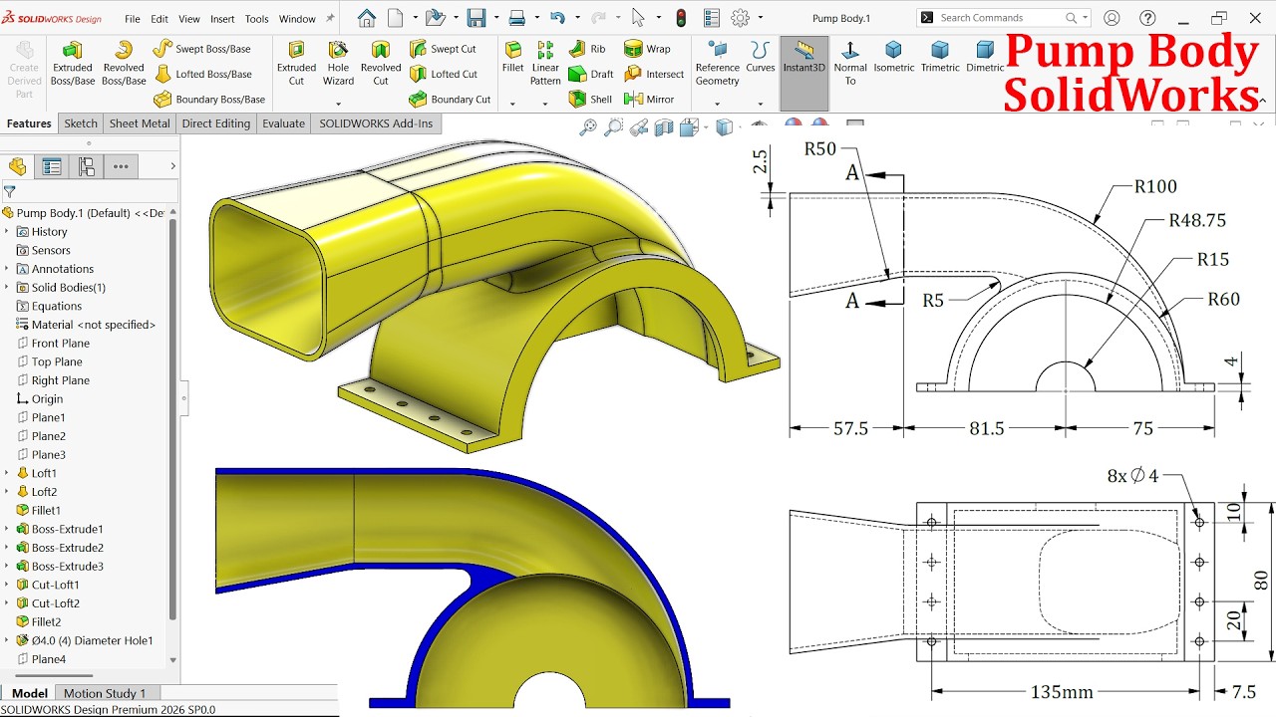Pin the SOLIDWORKS menu bar
The height and width of the screenshot is (717, 1276).
329,18
